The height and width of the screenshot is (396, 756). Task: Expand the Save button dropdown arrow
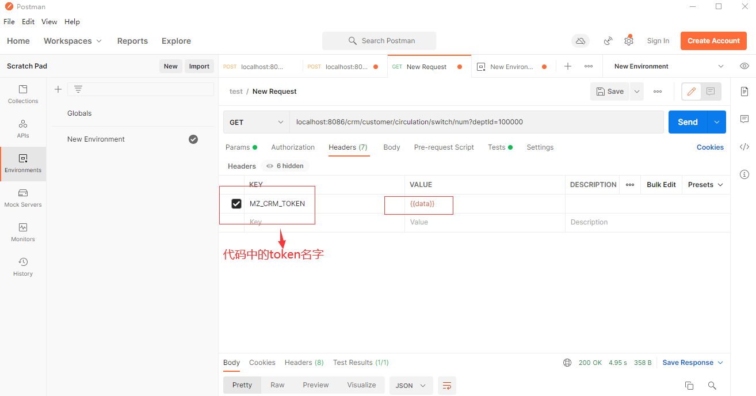[637, 92]
